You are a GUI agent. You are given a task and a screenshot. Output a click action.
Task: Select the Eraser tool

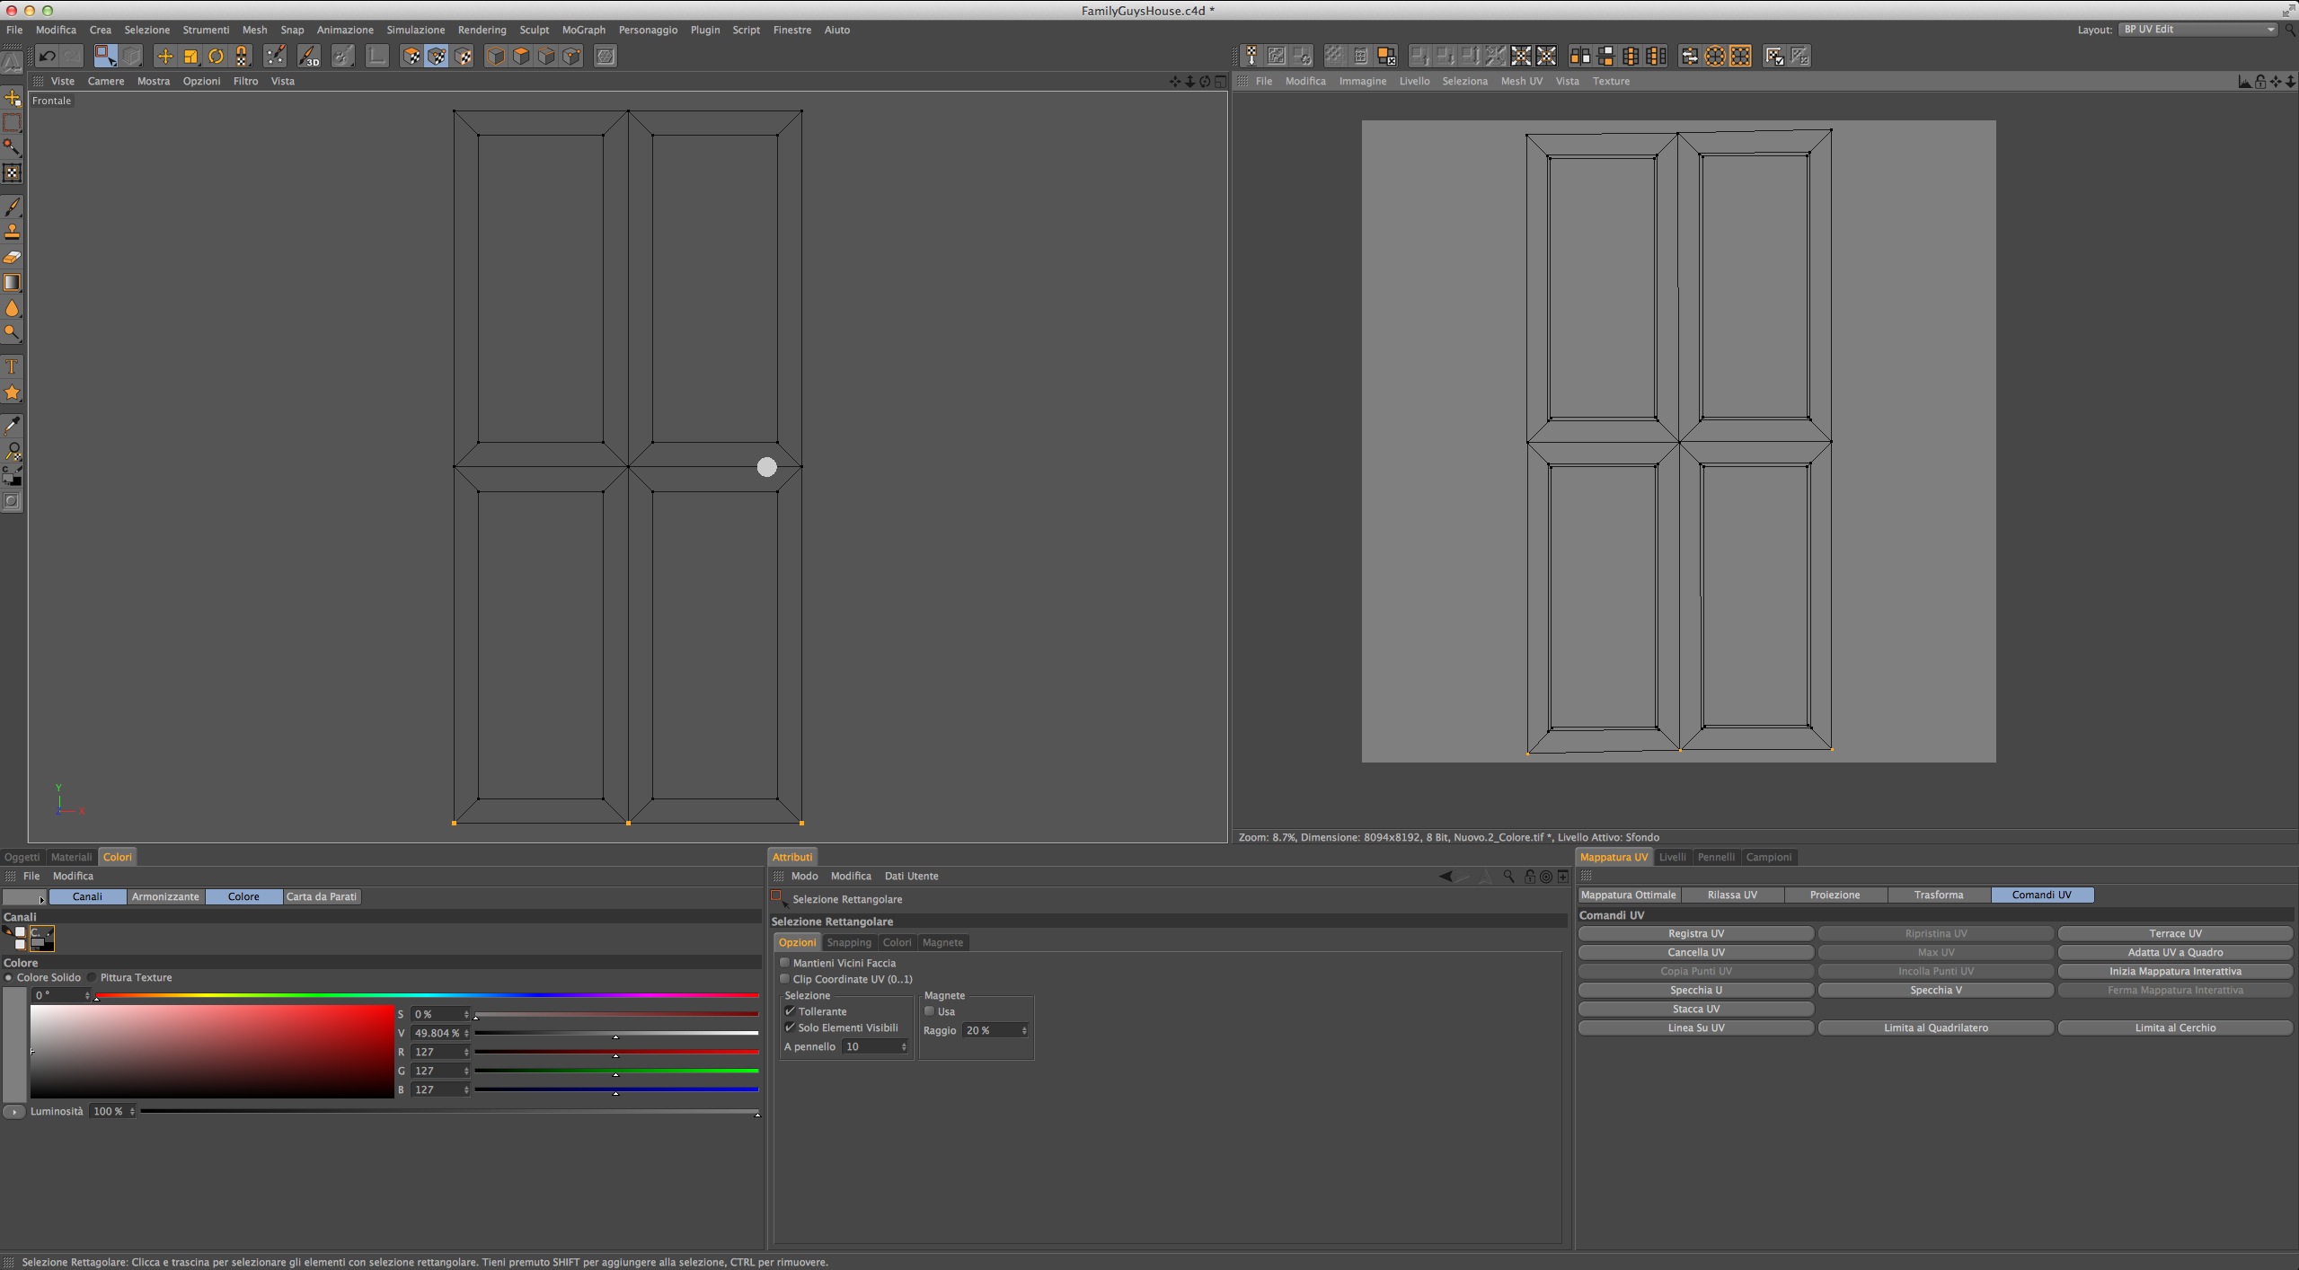pos(13,258)
